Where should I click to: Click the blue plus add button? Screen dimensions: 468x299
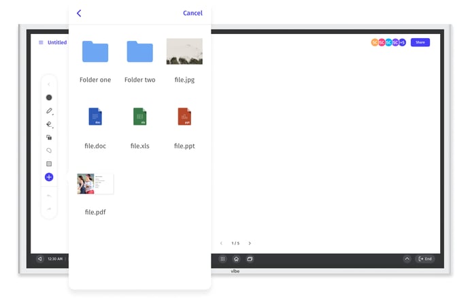49,177
